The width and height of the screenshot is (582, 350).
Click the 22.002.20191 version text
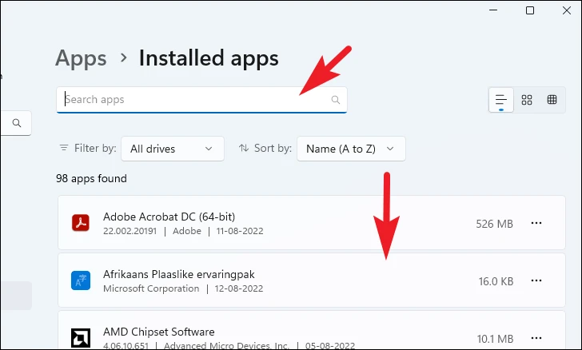(x=130, y=231)
